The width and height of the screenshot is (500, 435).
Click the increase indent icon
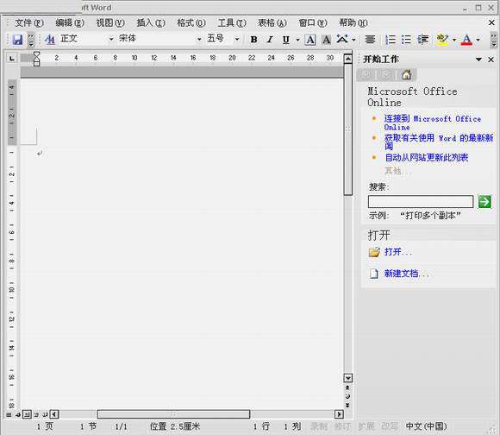tap(422, 39)
